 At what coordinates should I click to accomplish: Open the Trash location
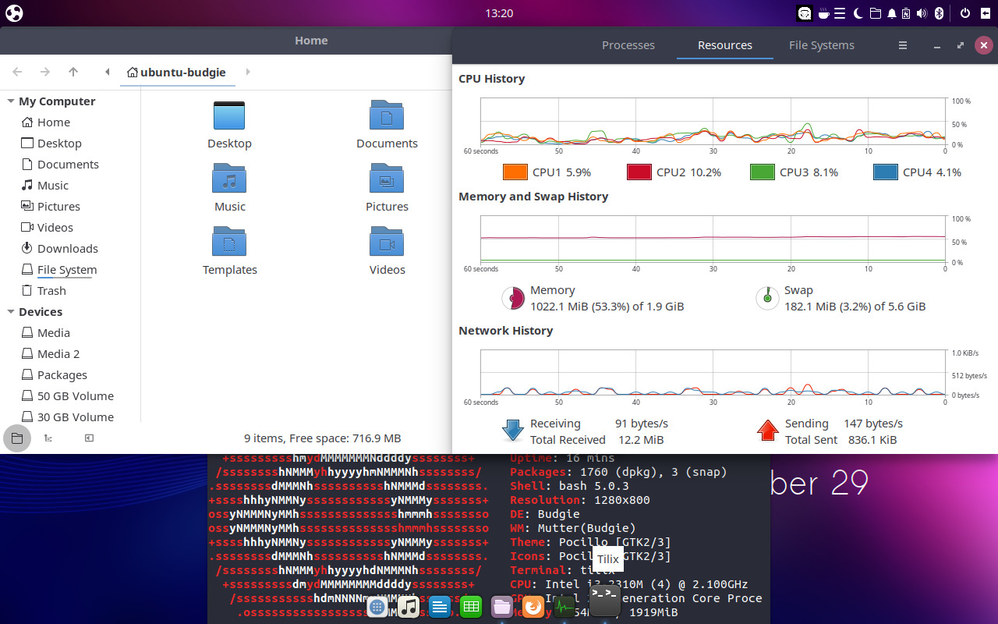[x=51, y=290]
